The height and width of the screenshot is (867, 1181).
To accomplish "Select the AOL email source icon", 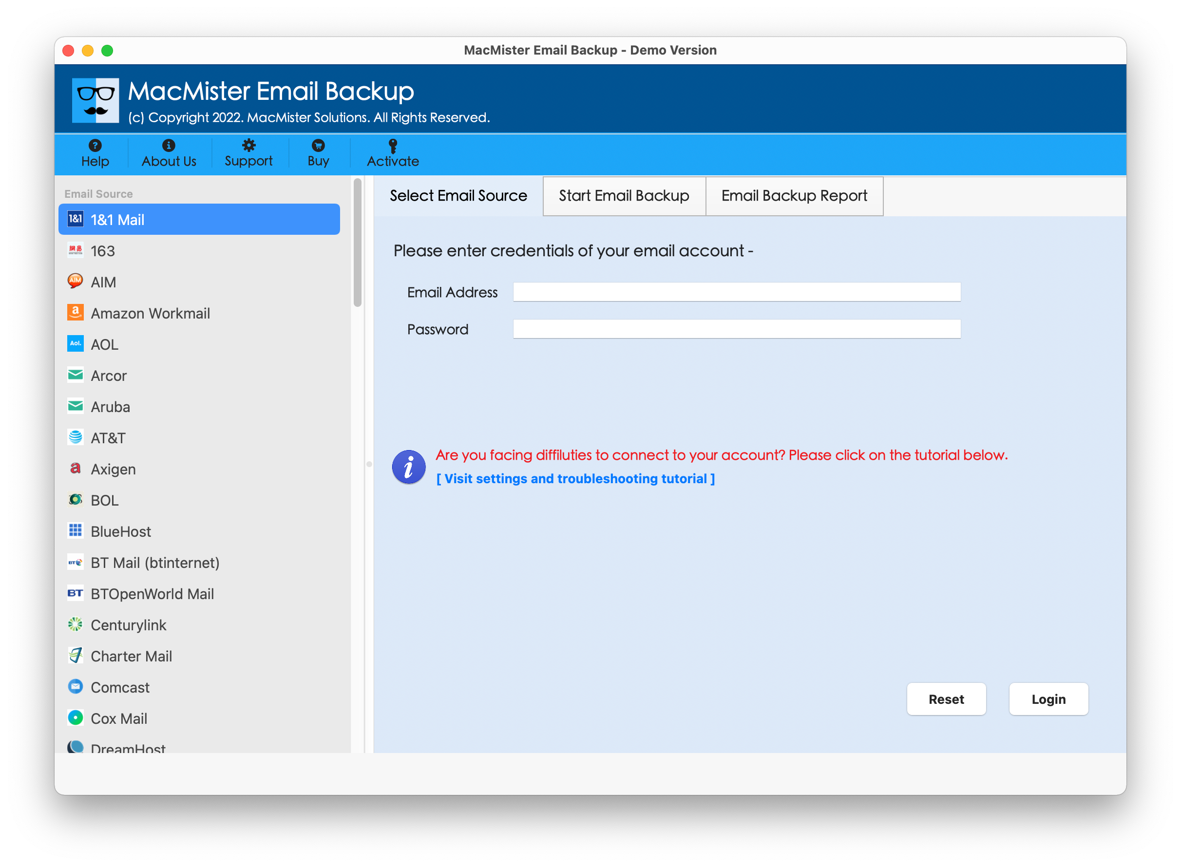I will tap(76, 344).
